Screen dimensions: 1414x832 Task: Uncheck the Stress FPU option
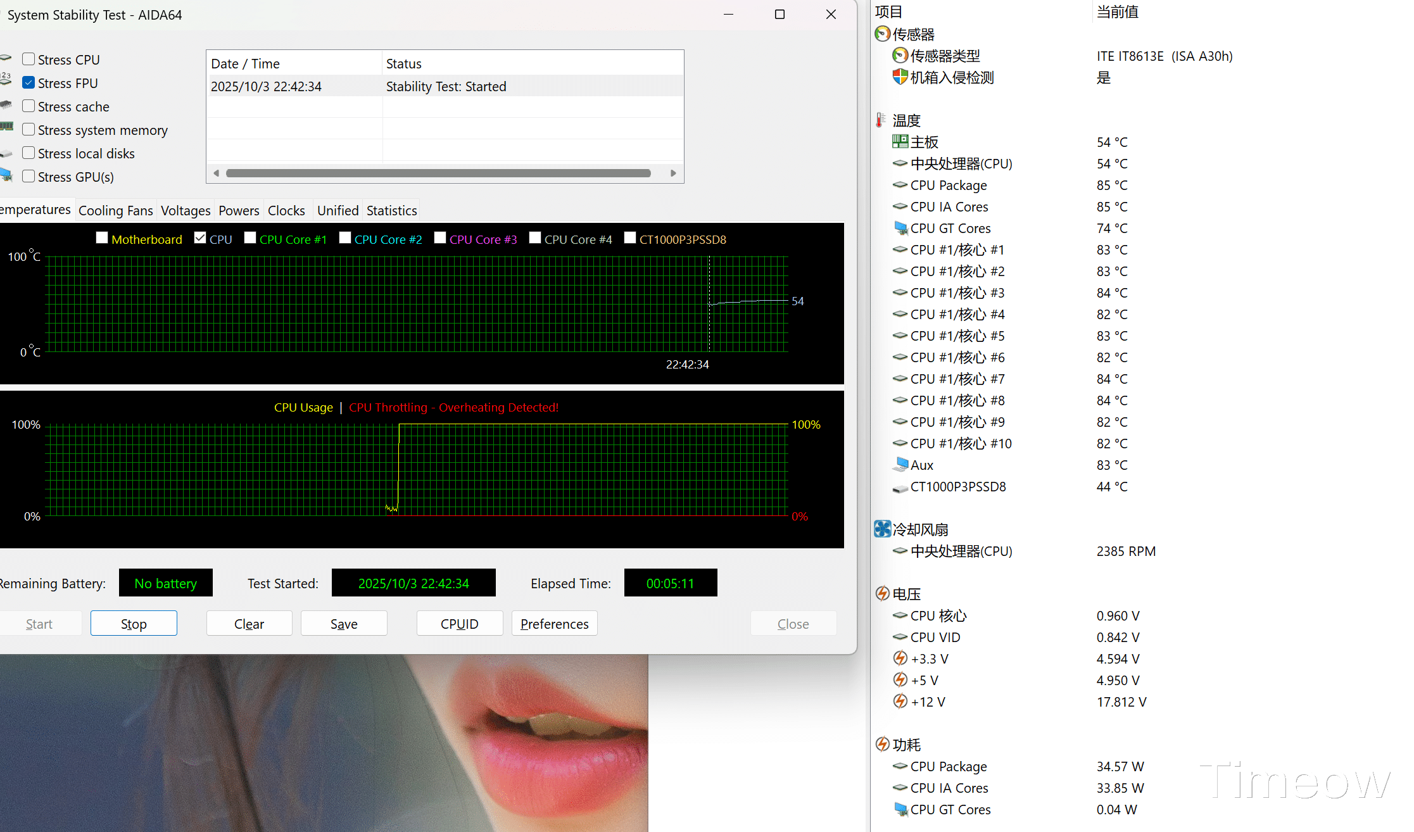[28, 83]
